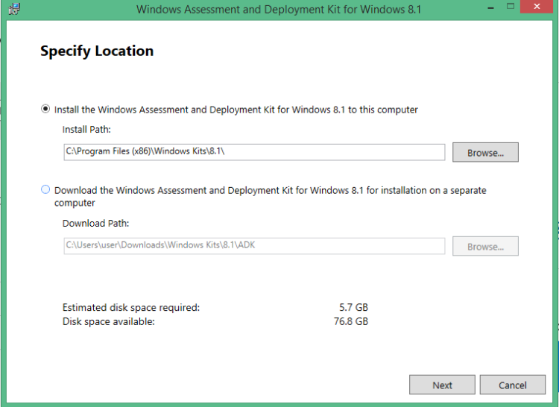559x407 pixels.
Task: Click inside the Install Path text field
Action: click(253, 152)
